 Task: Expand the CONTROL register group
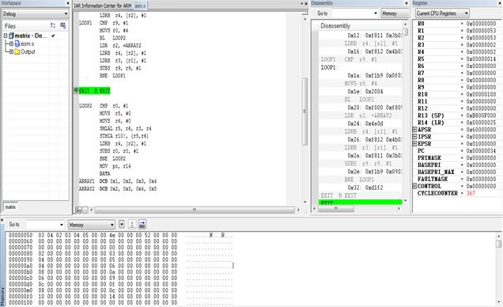(x=414, y=186)
